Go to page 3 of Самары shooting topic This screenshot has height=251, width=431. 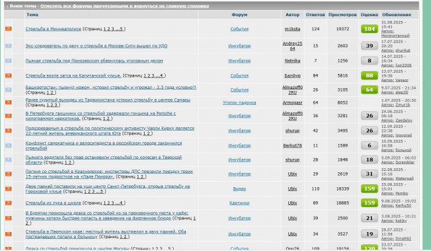click(56, 105)
